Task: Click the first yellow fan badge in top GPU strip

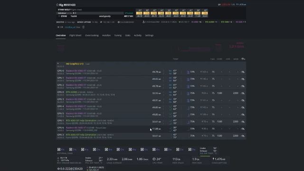Action: click(x=139, y=13)
